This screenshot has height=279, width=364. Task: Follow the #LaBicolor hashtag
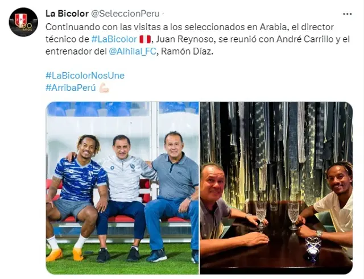point(114,39)
